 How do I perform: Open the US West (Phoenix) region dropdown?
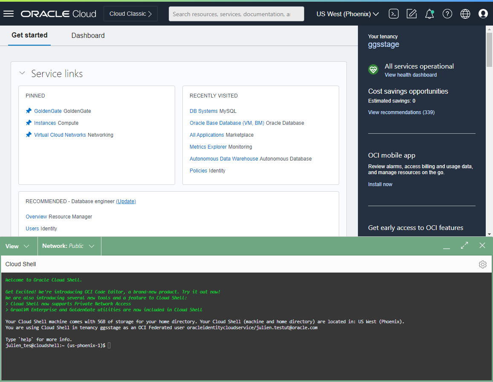(347, 14)
